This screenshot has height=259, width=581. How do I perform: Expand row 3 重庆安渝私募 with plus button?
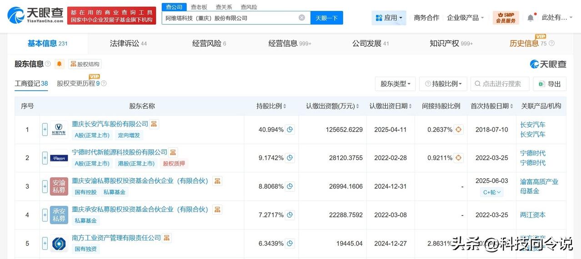pyautogui.click(x=45, y=186)
